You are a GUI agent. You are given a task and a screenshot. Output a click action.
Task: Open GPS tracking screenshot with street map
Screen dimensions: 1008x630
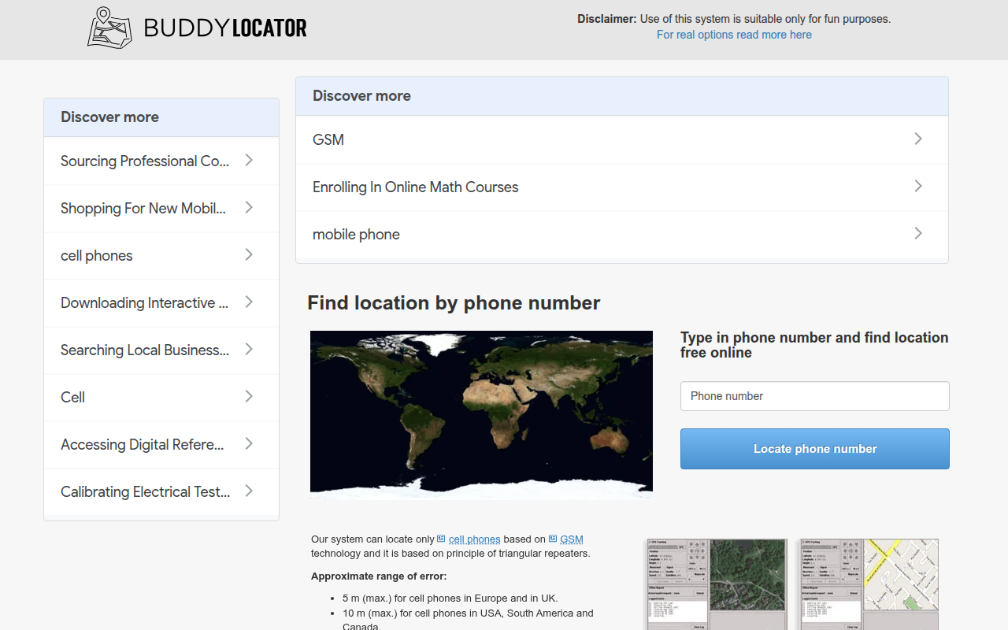868,584
